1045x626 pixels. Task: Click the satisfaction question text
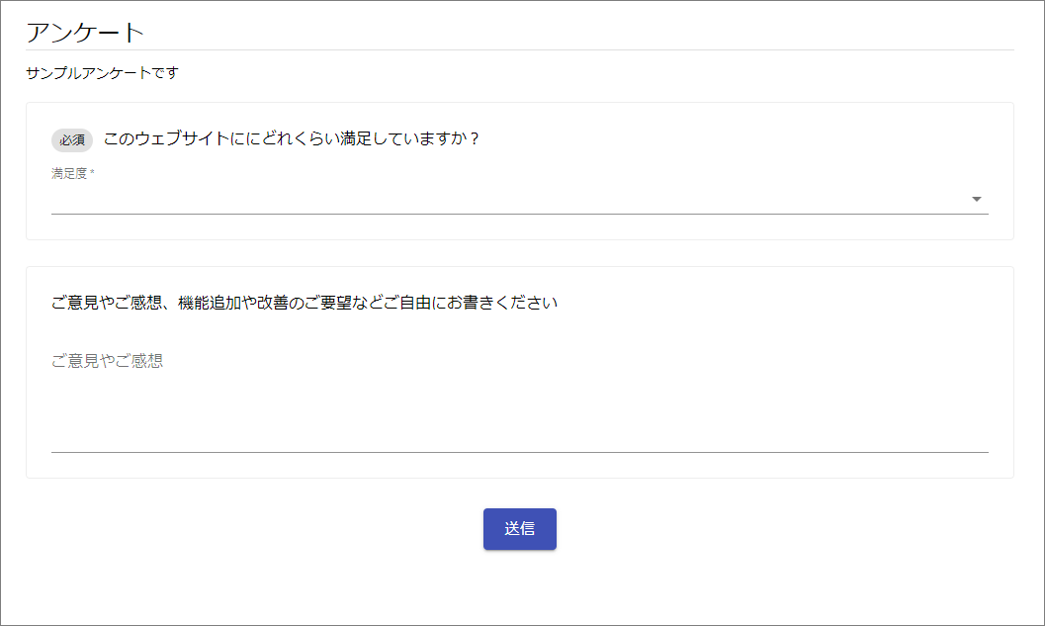(292, 139)
